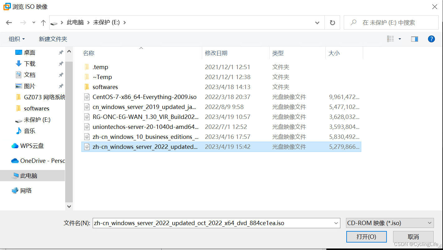Select 图片 in the navigation pane
This screenshot has width=443, height=250.
30,86
